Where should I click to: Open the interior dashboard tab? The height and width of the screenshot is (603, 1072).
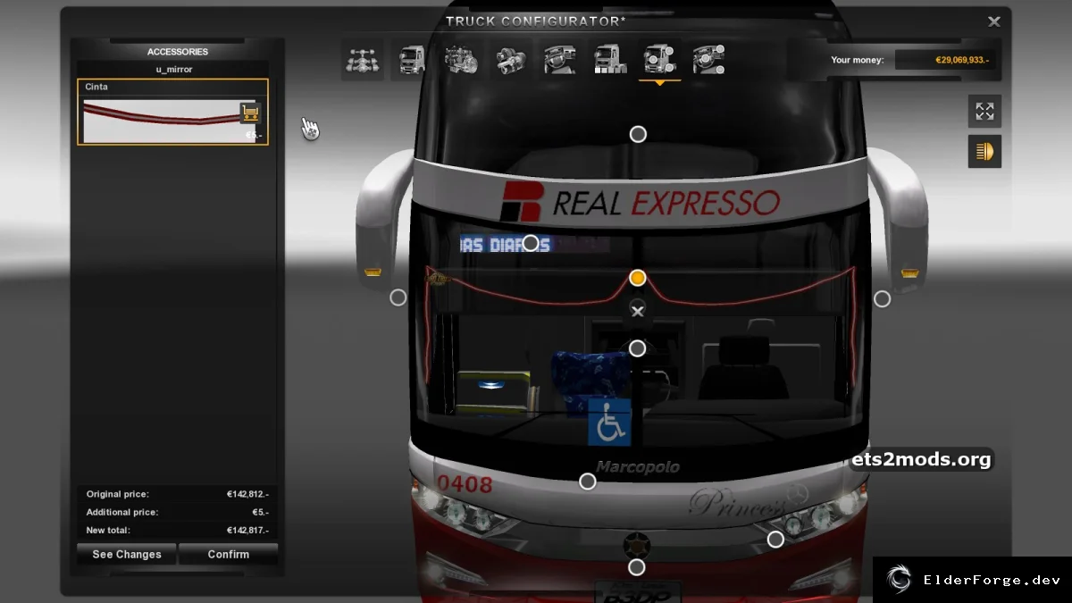(560, 60)
